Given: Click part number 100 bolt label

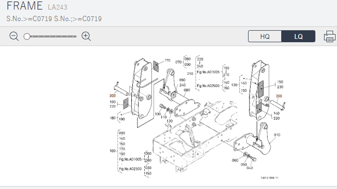Looking at the screenshot, I should click(x=158, y=114).
